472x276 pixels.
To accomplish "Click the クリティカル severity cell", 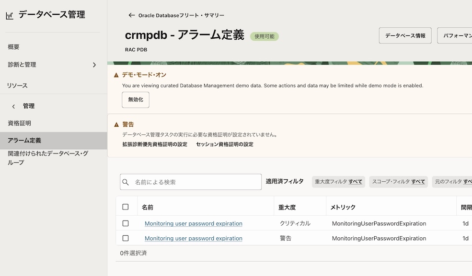I will (x=295, y=223).
